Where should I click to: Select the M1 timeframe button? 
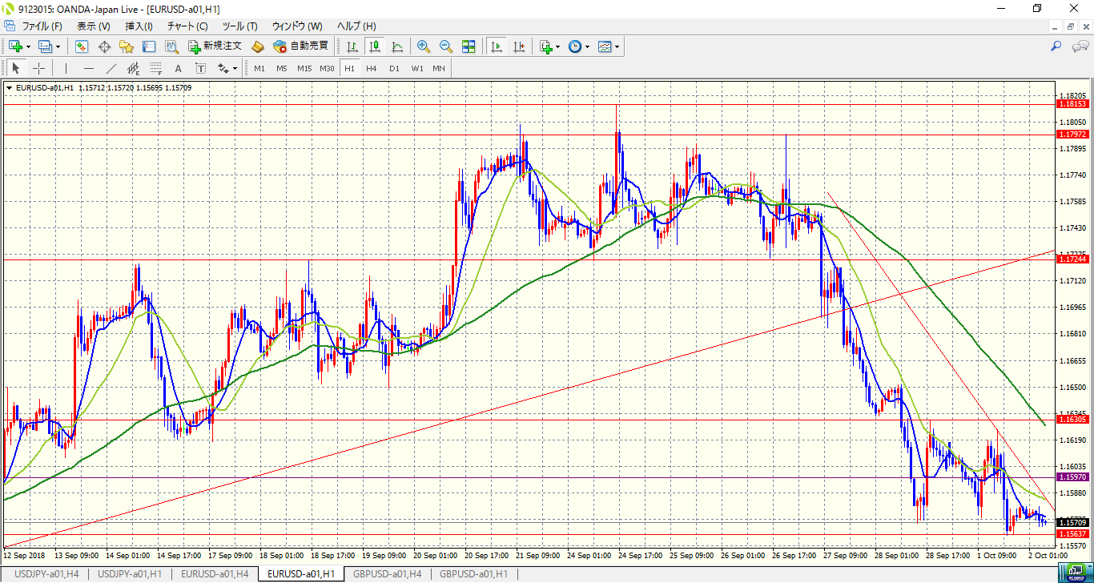click(259, 68)
